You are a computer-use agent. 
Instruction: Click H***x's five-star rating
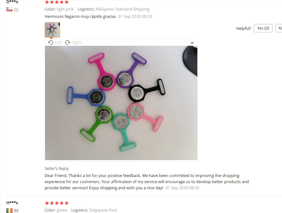pos(57,203)
